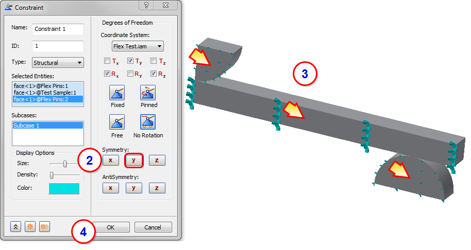
Task: Expand the Flex Test.iam coordinate system dropdown
Action: [x=138, y=46]
